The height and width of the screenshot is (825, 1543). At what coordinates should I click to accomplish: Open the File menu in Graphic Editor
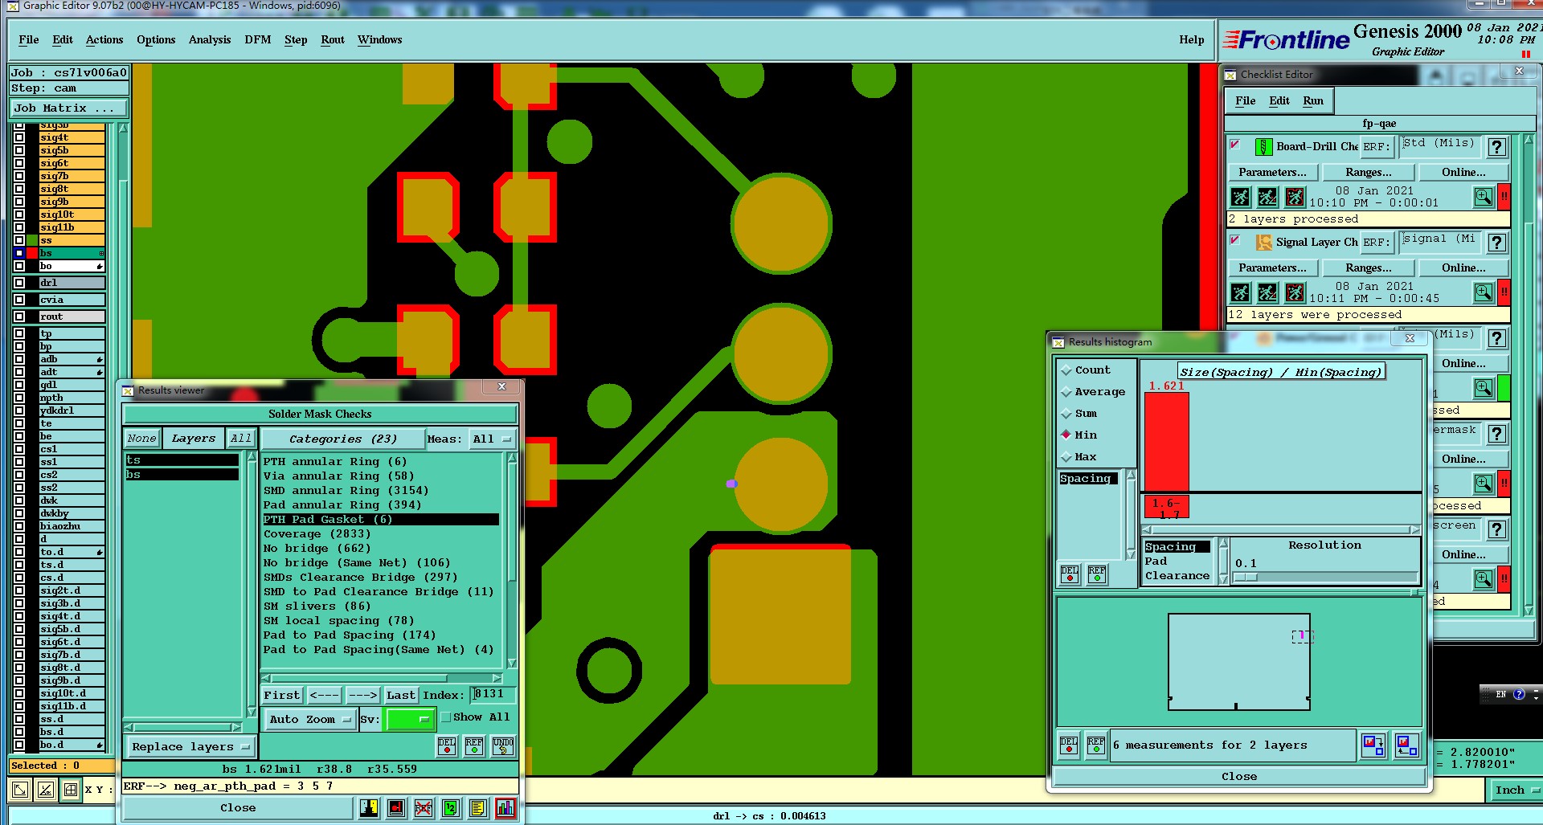click(x=29, y=40)
